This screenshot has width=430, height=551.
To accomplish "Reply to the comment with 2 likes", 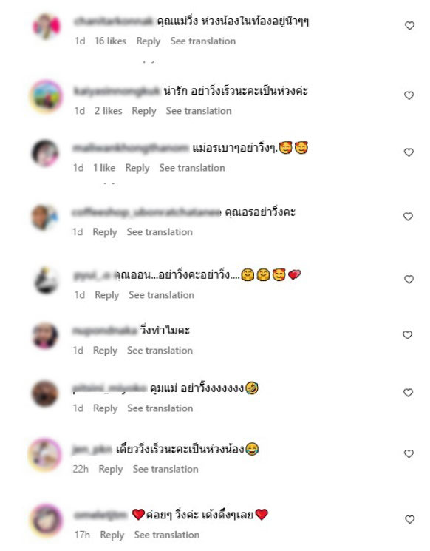I will click(144, 112).
